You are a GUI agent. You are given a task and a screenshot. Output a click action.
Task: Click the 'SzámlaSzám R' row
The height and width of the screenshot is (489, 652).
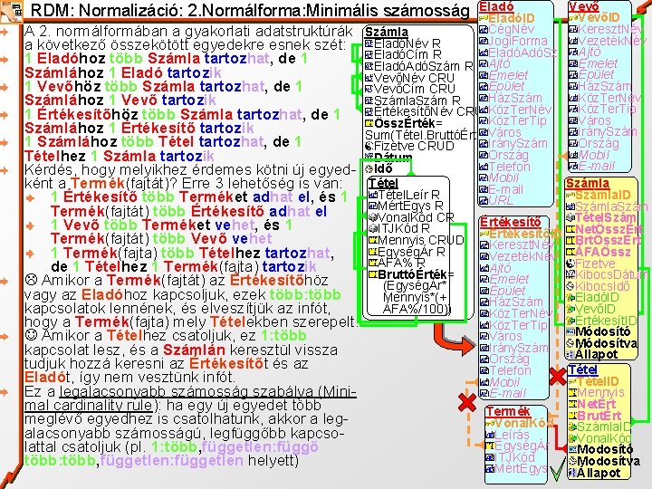pos(413,101)
